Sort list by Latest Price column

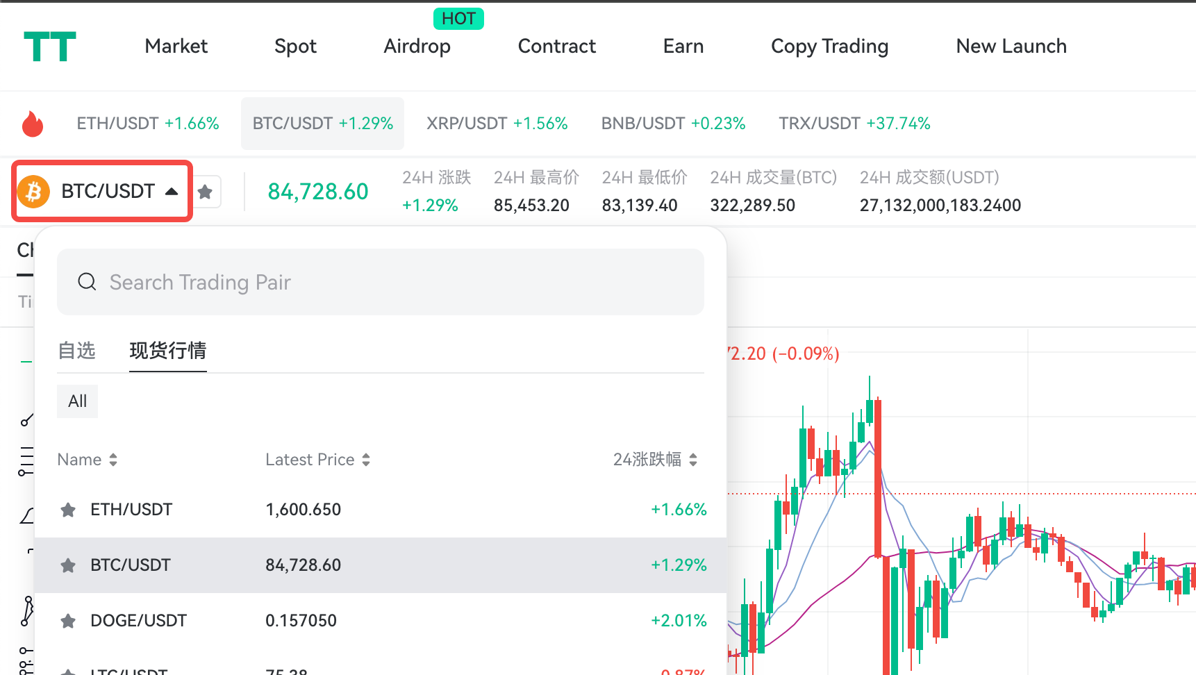click(317, 459)
